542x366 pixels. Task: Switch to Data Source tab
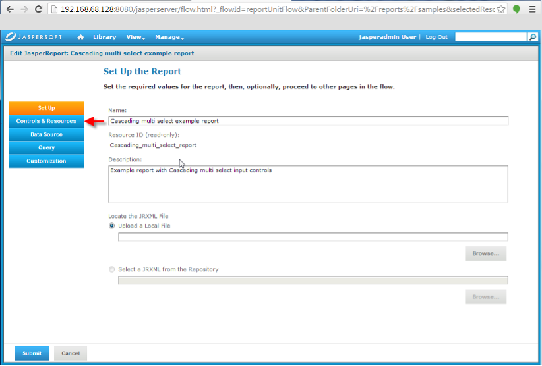46,134
